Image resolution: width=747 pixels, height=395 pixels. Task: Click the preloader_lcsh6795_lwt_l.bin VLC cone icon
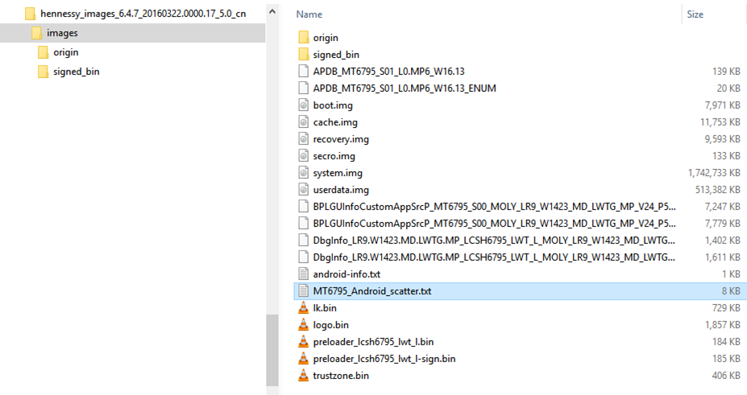[304, 342]
